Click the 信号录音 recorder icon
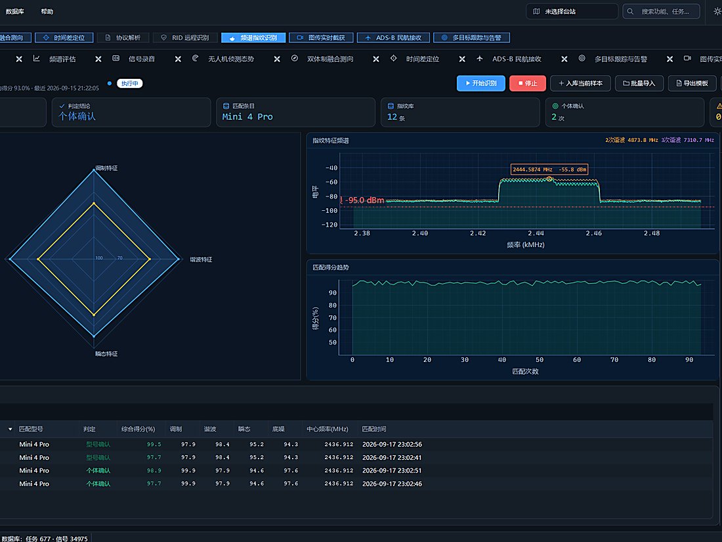The image size is (722, 542). point(116,58)
